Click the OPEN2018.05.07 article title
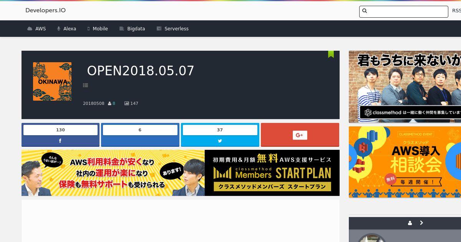 coord(141,71)
